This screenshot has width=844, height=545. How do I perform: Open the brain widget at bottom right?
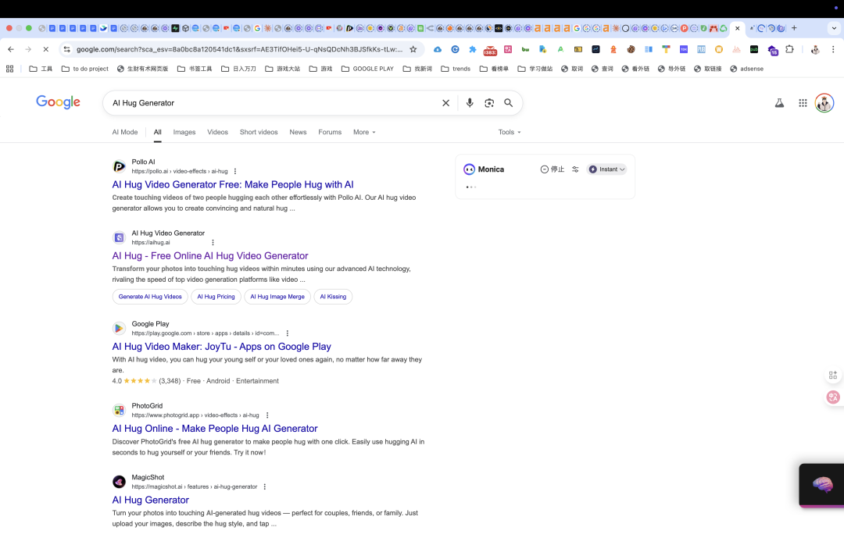click(x=822, y=484)
